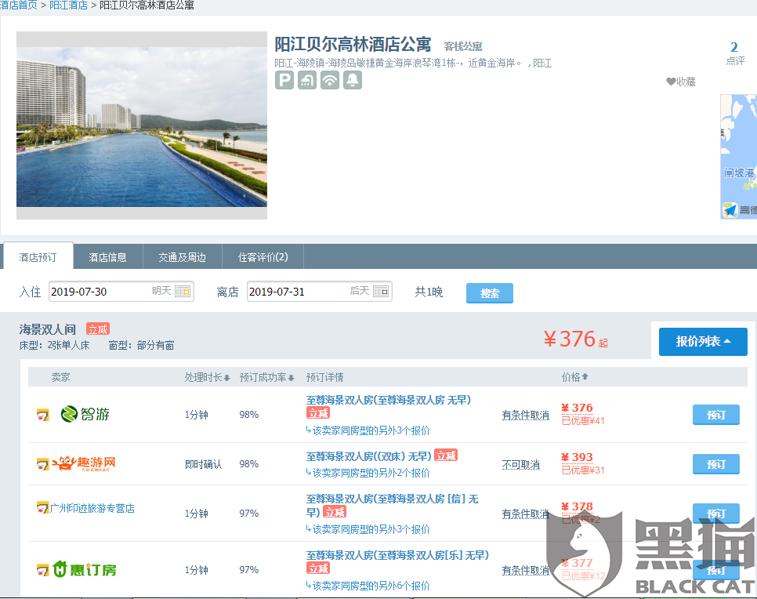Sort by 价格 column
Image resolution: width=757 pixels, height=599 pixels.
tap(574, 377)
